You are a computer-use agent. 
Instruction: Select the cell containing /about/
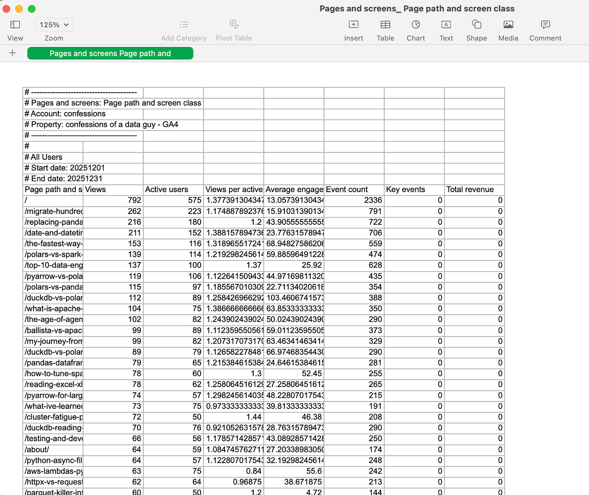pyautogui.click(x=53, y=449)
